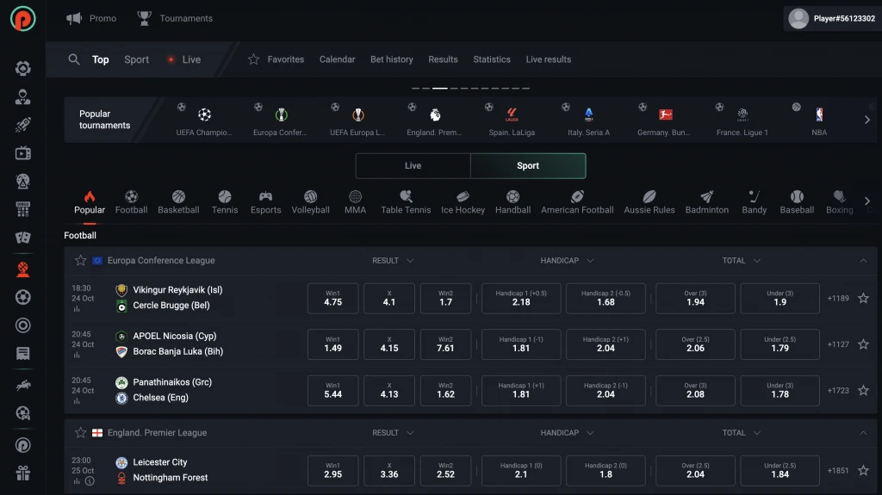Favorite the Vikingur Reykjavik match star
882x495 pixels.
(862, 299)
